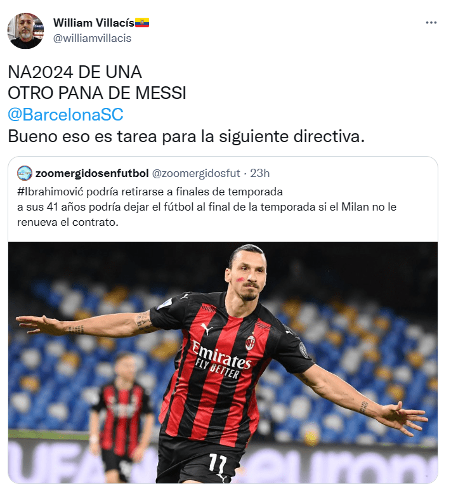The image size is (451, 491).
Task: Select 'Bueno eso es tarea' sentence
Action: click(186, 136)
